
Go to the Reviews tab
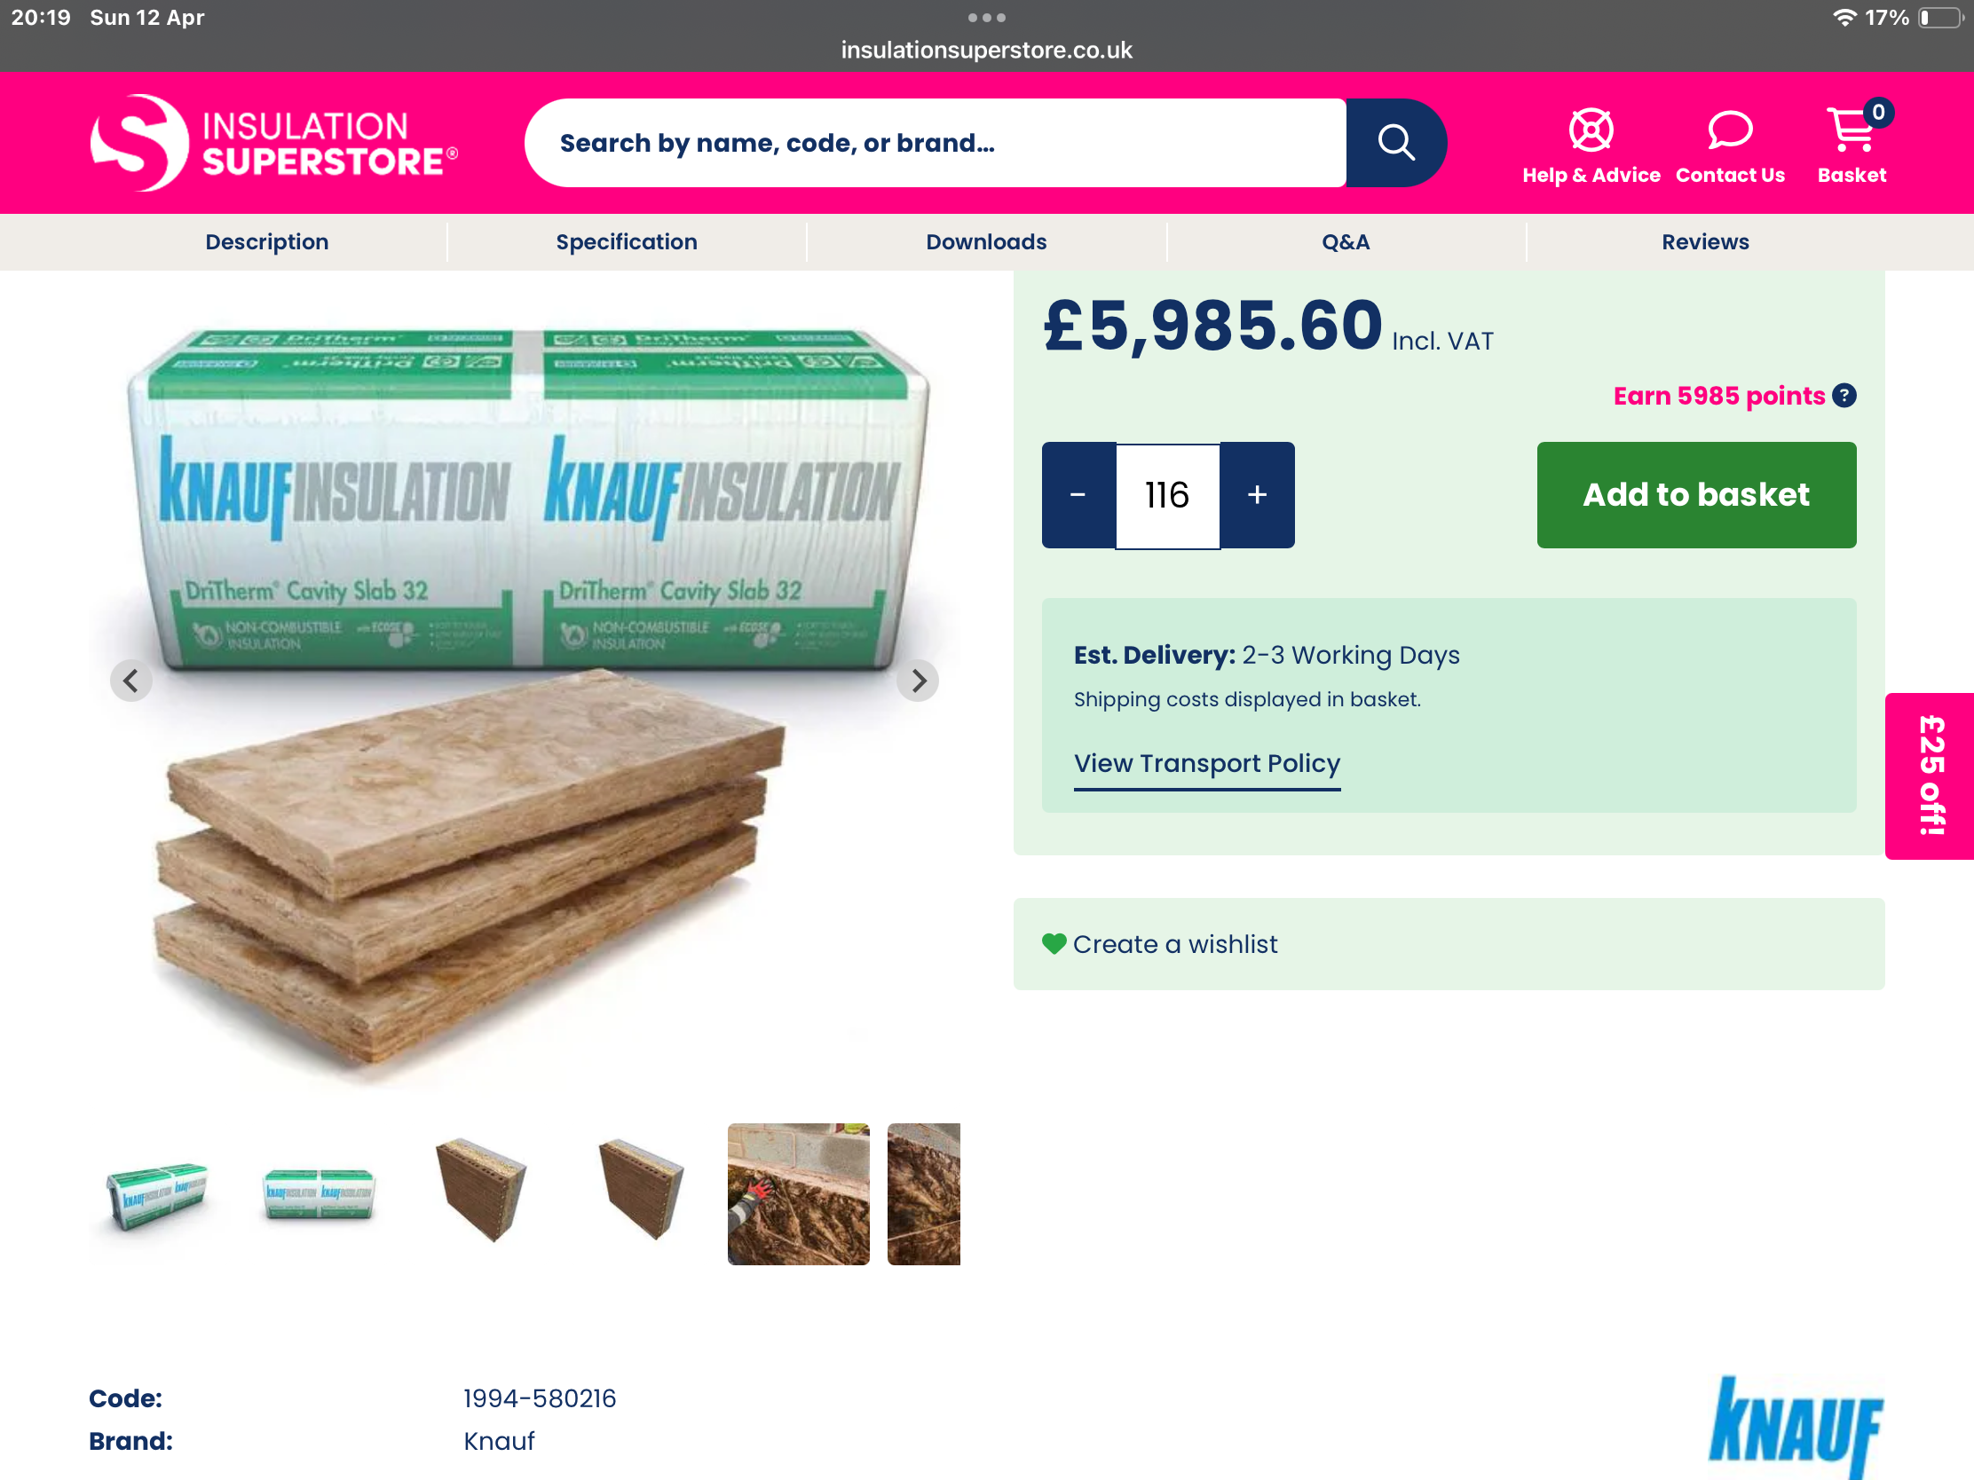point(1704,241)
